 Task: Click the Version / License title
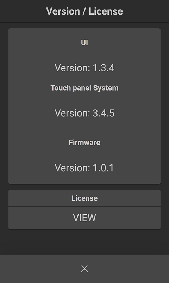click(84, 11)
